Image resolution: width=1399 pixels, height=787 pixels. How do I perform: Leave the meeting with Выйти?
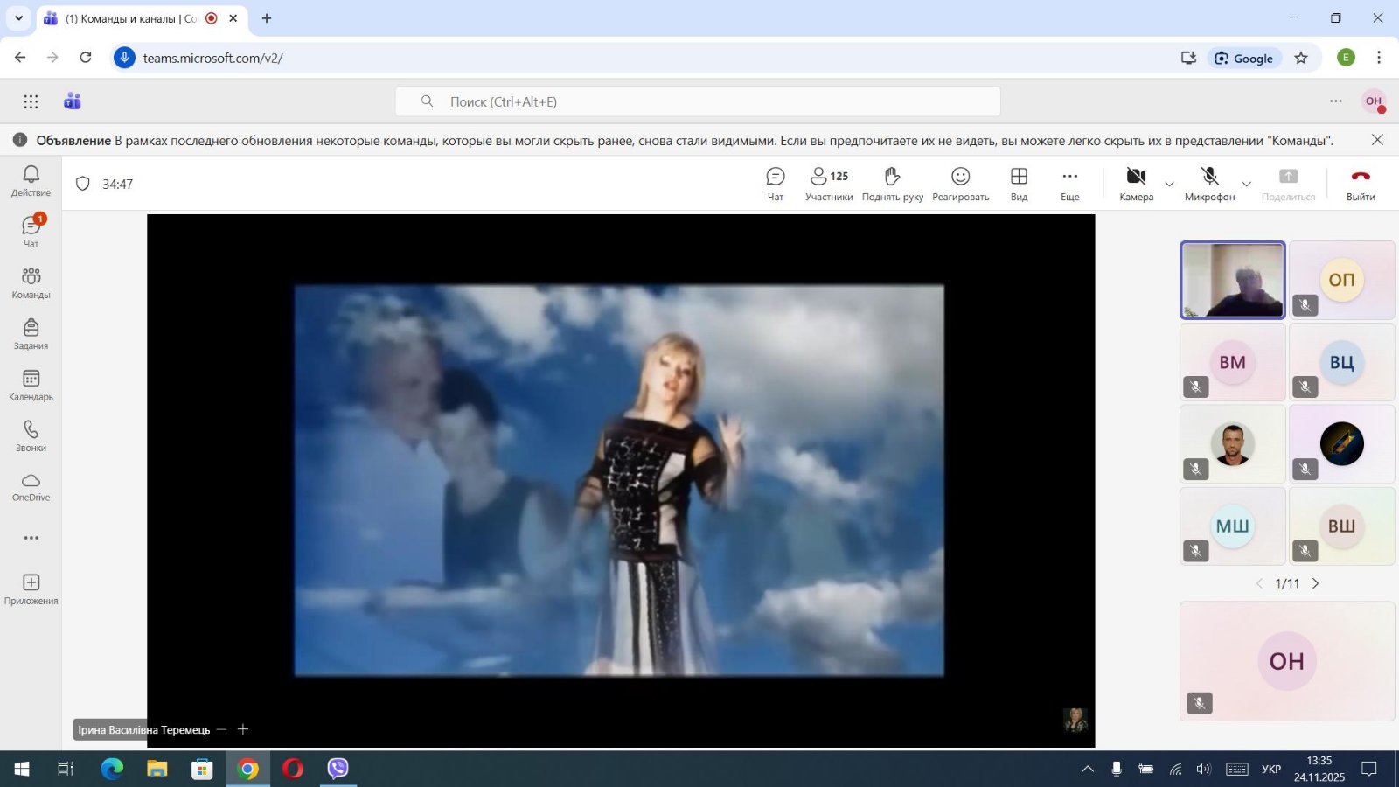coord(1360,184)
